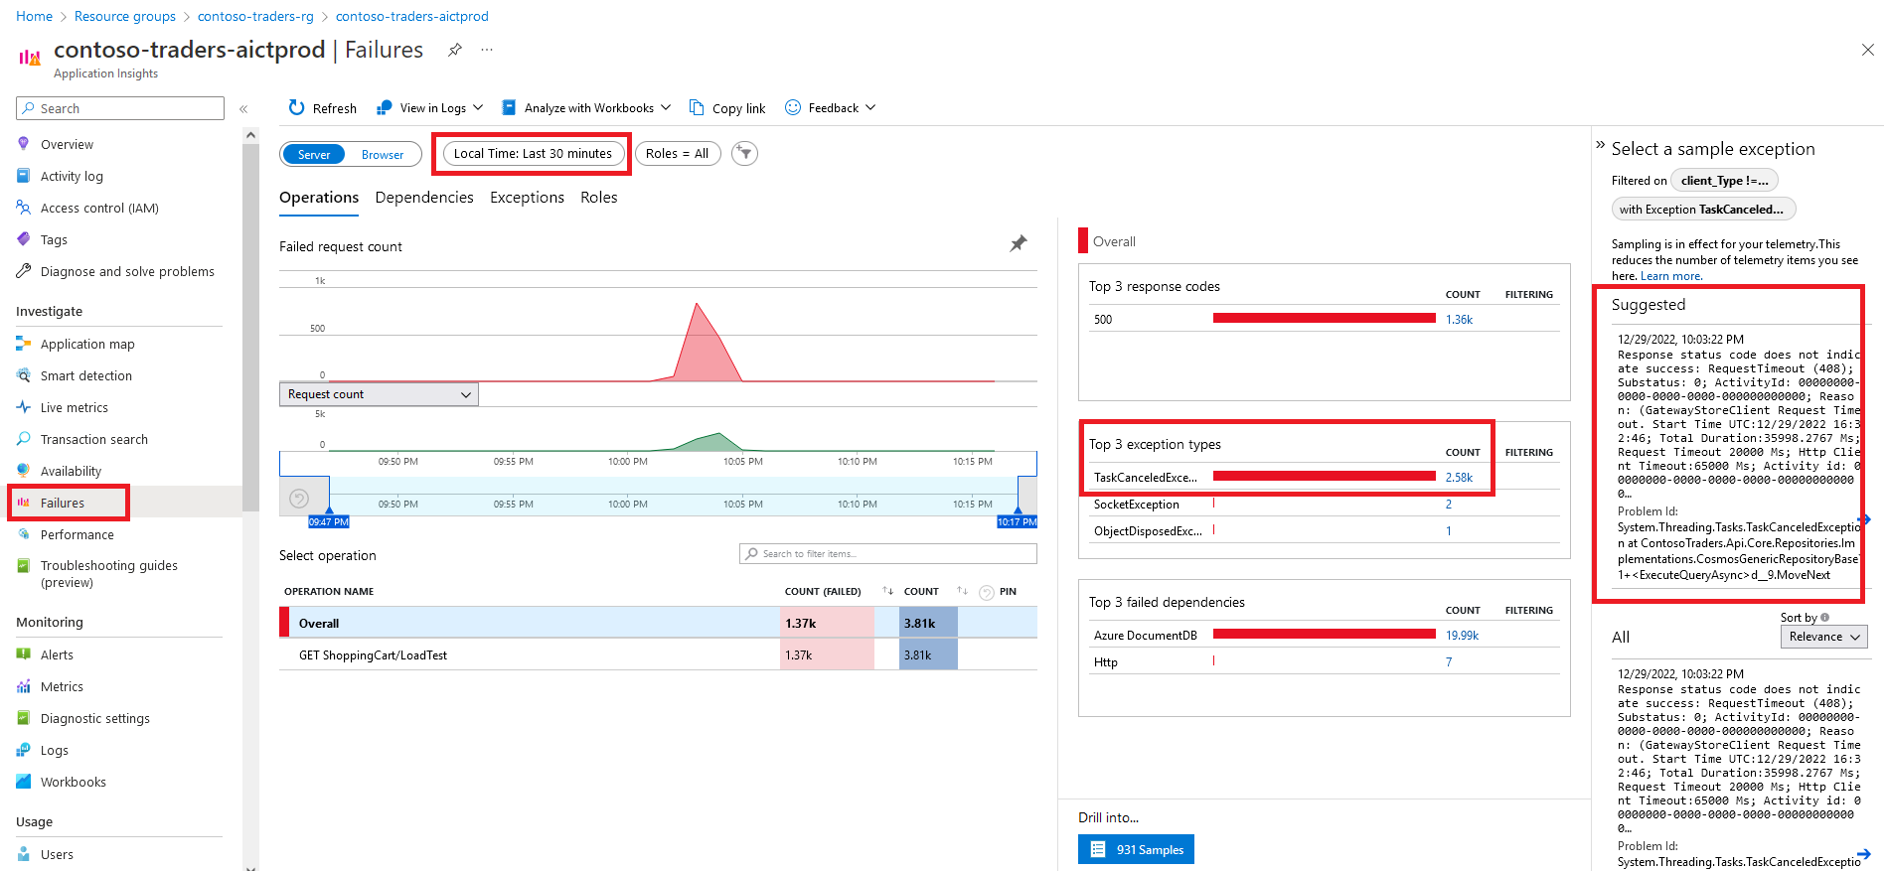Open the Relevance sort dropdown
The width and height of the screenshot is (1887, 871).
1823,637
